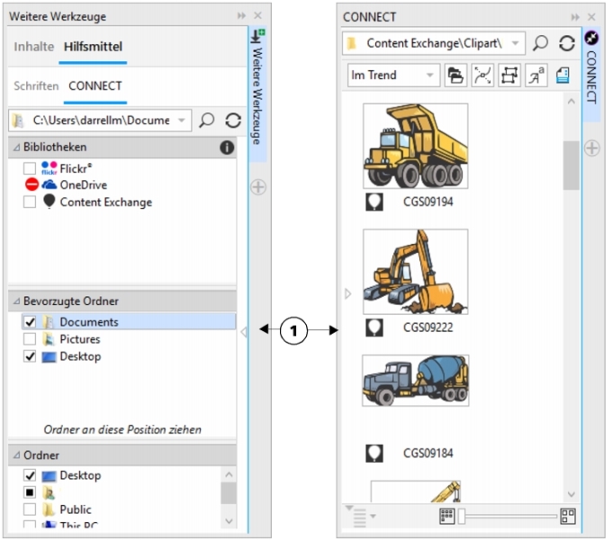Image resolution: width=612 pixels, height=540 pixels.
Task: Select the dump truck clipart CGS09194
Action: (415, 146)
